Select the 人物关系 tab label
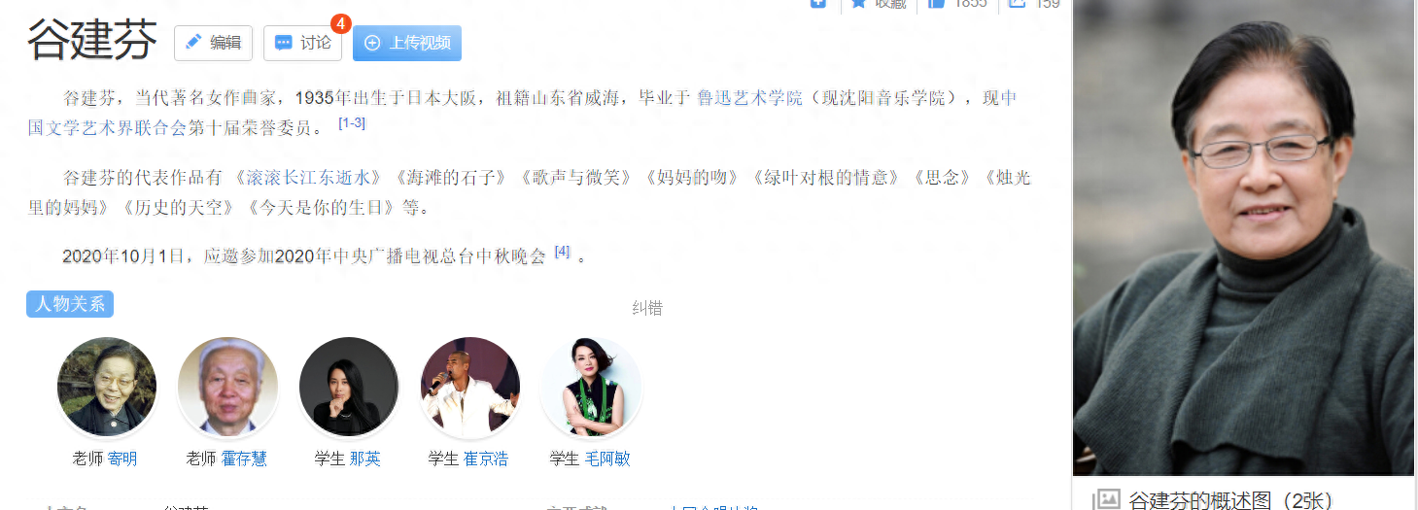 coord(70,304)
